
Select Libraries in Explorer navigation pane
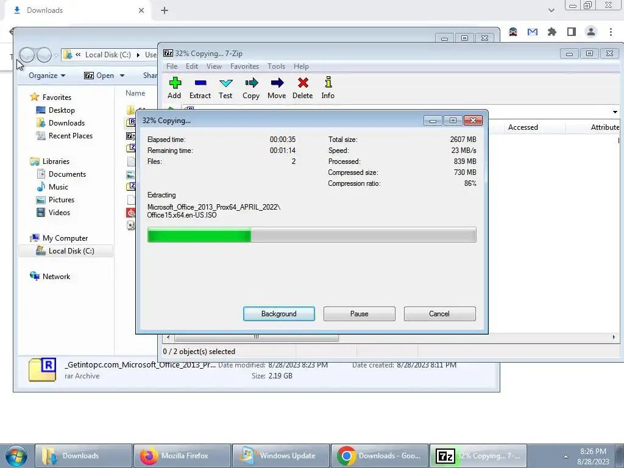coord(55,161)
